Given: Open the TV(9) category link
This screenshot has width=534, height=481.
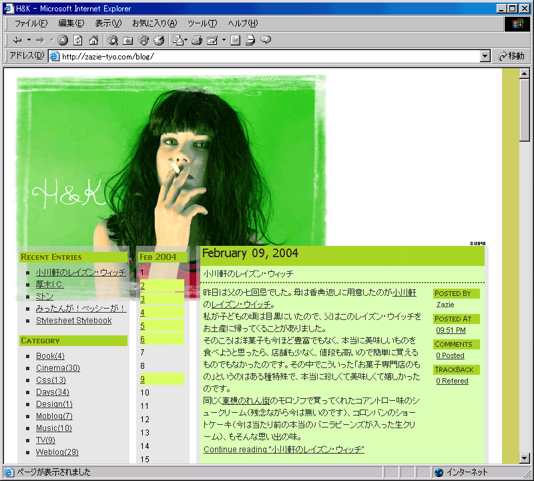Looking at the screenshot, I should pos(45,440).
